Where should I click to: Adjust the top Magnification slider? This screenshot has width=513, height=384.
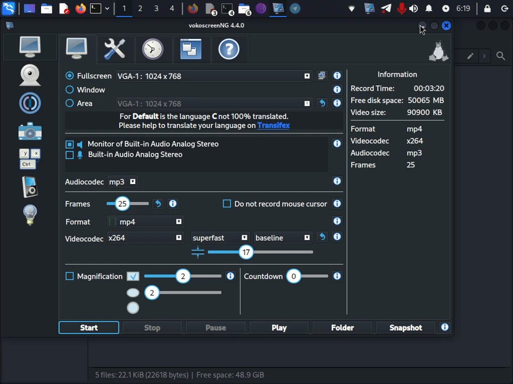(x=183, y=276)
